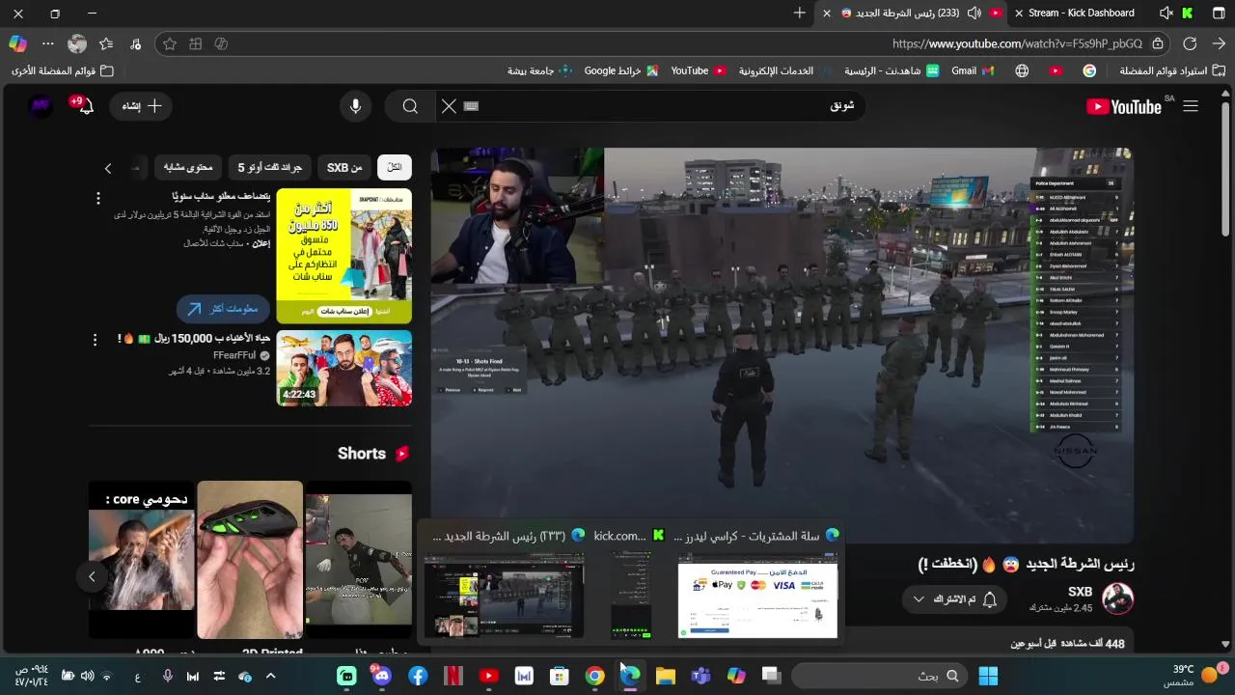Expand the hidden system tray icons

(270, 676)
